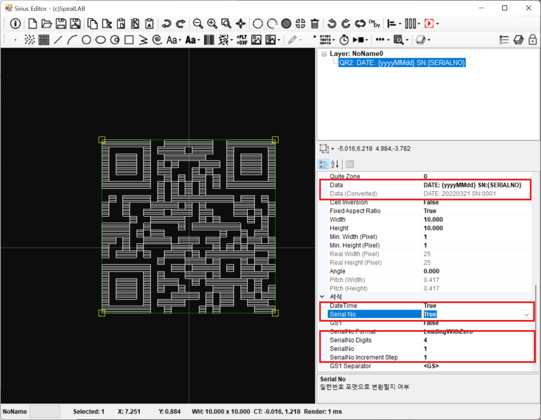The image size is (541, 420).
Task: Copy the selected entity
Action: (92, 24)
